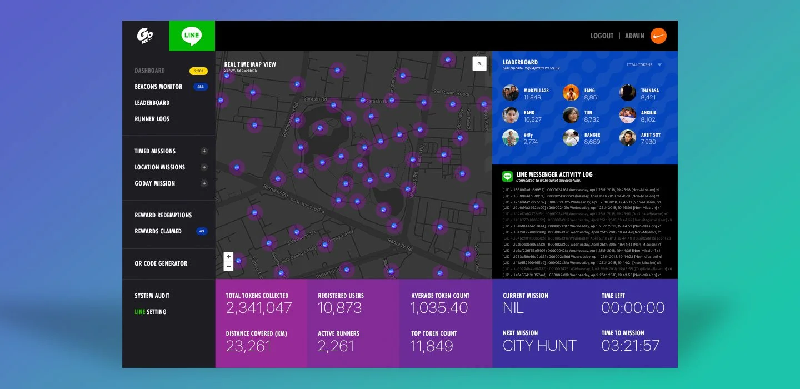This screenshot has height=389, width=800.
Task: Expand the Goday Mission submenu
Action: (x=204, y=183)
